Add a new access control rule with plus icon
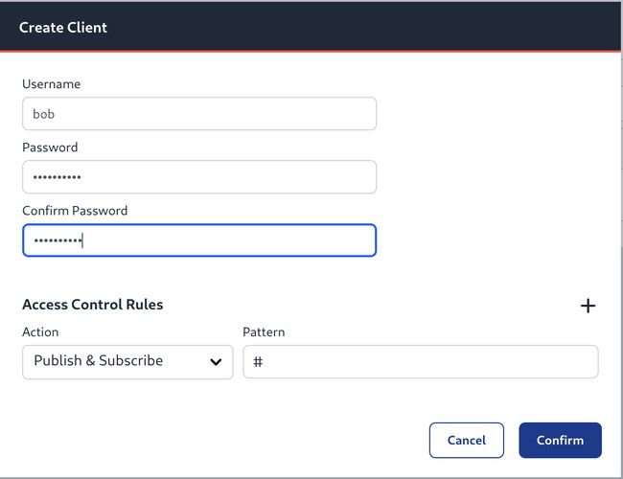Screen dimensions: 623x479 [588, 306]
